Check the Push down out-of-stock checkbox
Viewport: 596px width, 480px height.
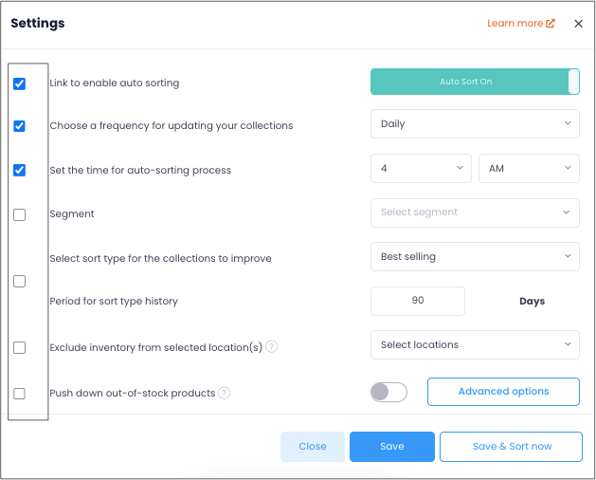tap(19, 394)
